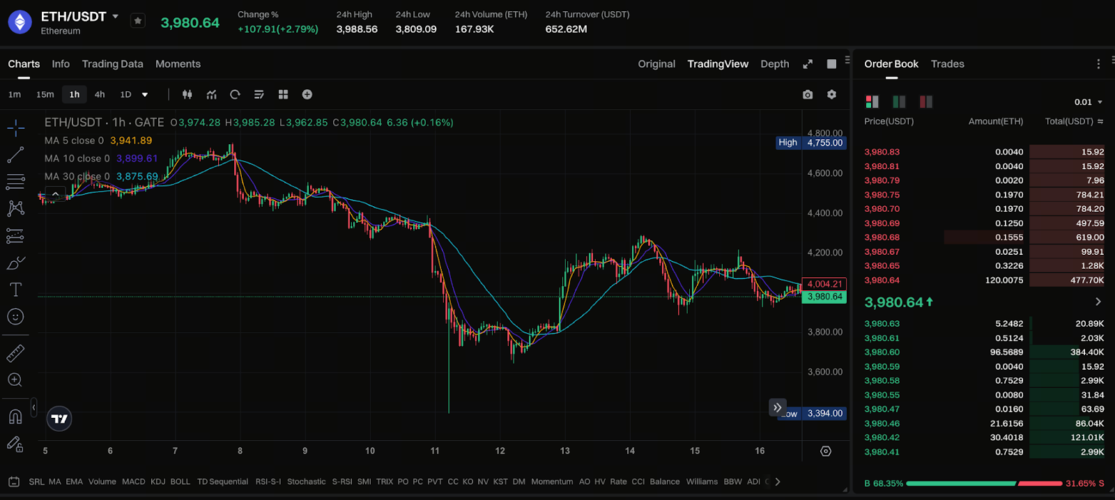Open chart settings gear
Screen dimensions: 1115x500
831,95
